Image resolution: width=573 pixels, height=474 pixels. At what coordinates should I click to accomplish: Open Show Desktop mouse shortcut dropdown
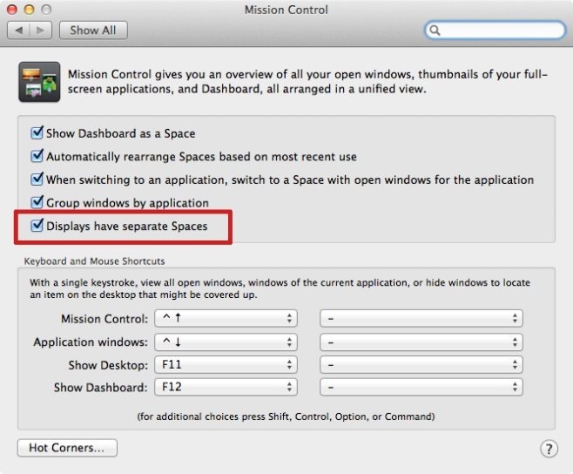click(421, 364)
